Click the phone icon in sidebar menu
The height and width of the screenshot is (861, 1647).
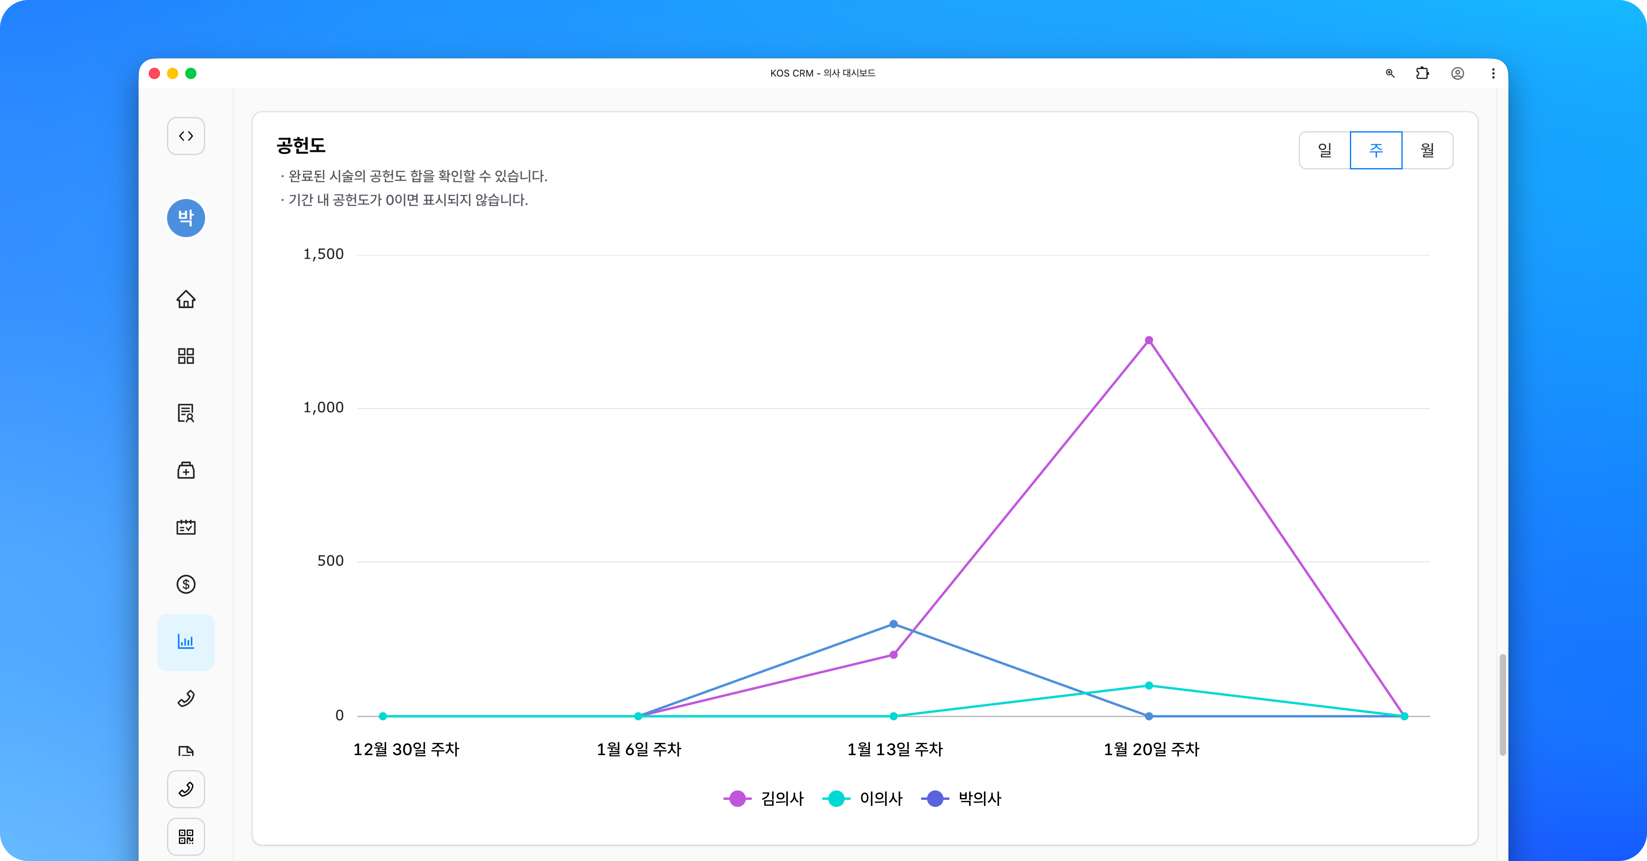(x=186, y=699)
